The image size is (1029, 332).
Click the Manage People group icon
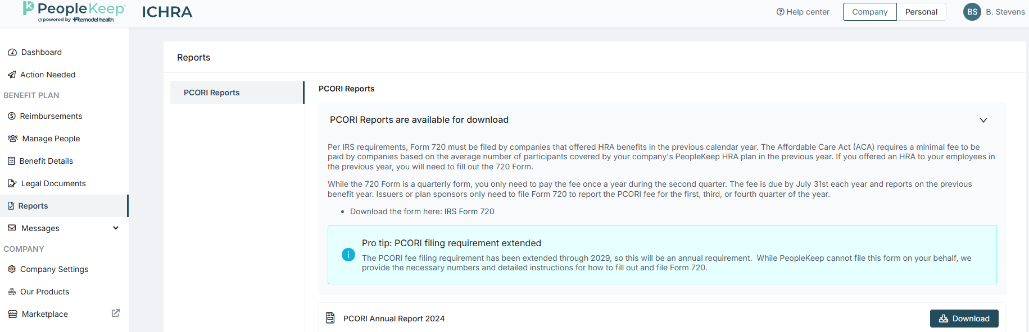pyautogui.click(x=13, y=139)
